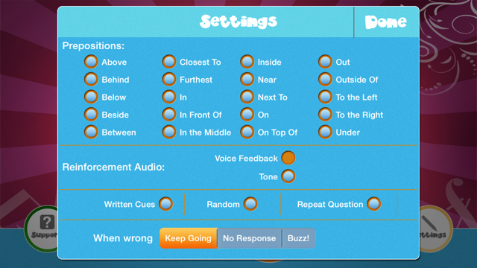Enable the Between preposition
This screenshot has width=477, height=268.
(x=91, y=133)
